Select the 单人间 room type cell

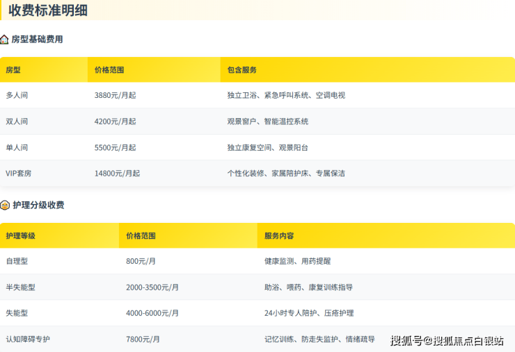click(x=17, y=147)
